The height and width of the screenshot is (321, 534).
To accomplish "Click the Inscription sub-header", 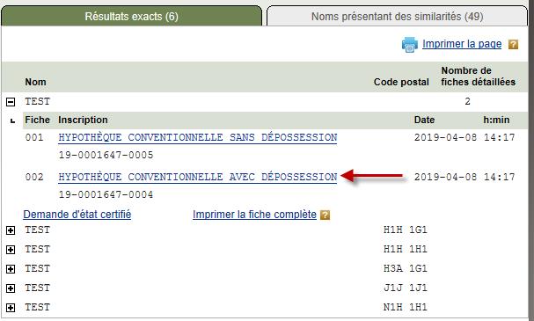I will tap(83, 120).
